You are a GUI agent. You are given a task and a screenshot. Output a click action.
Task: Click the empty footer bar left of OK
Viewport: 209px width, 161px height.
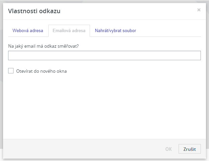click(82, 149)
